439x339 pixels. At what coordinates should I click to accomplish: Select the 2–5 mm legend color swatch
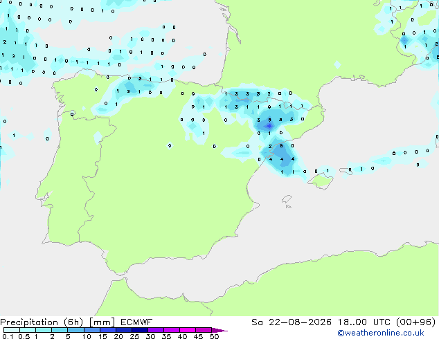(x=60, y=330)
